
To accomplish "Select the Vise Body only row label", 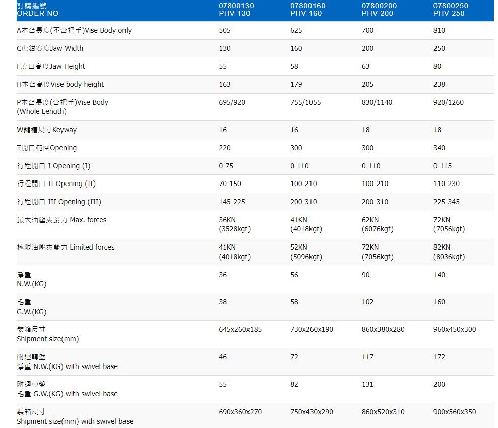I will pyautogui.click(x=74, y=30).
